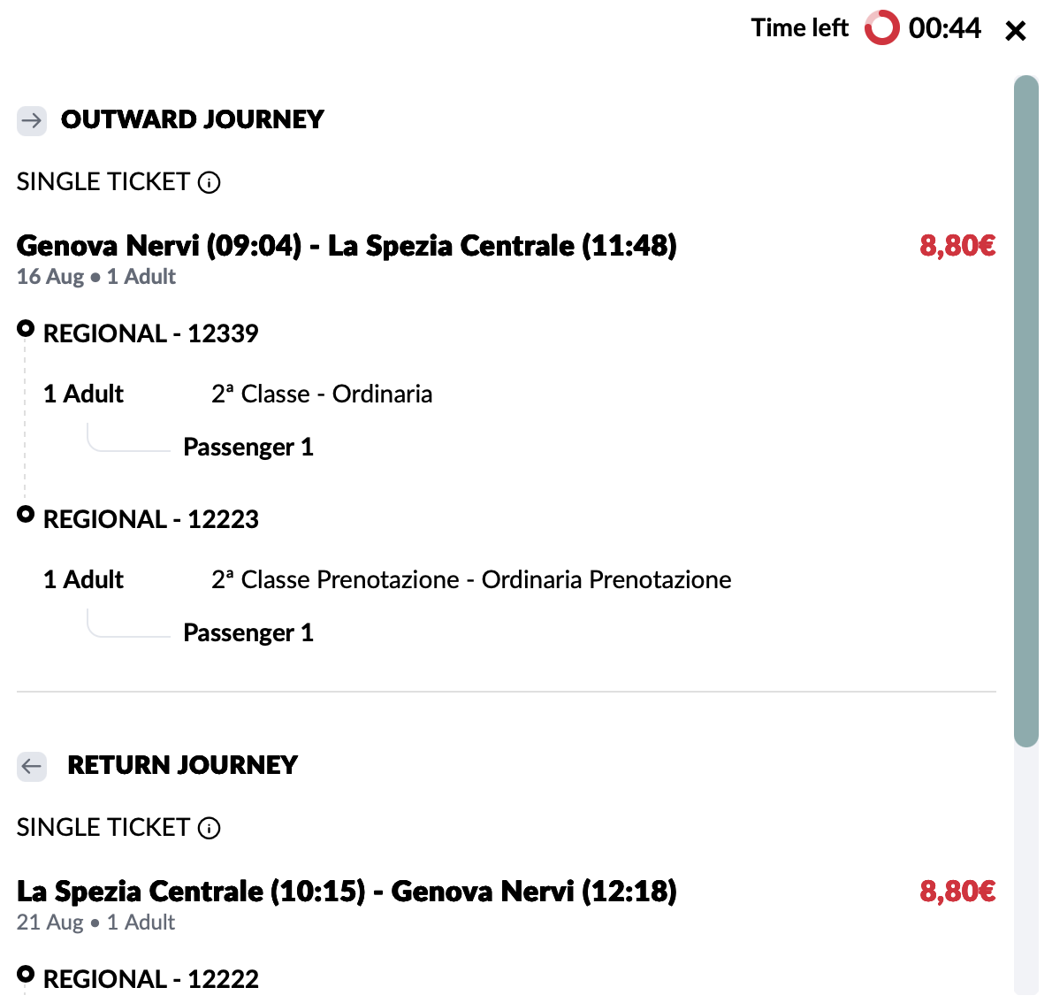Image resolution: width=1052 pixels, height=1003 pixels.
Task: Click the REGIONAL - 12222 train label
Action: 151,979
